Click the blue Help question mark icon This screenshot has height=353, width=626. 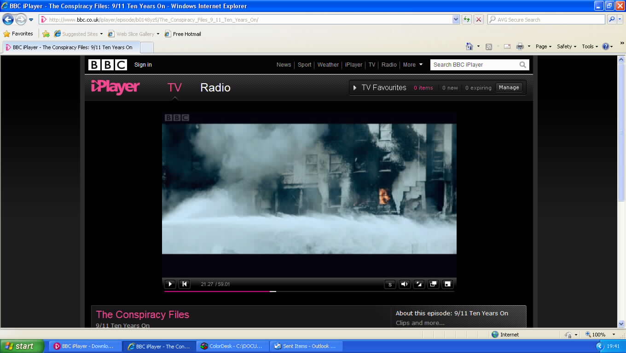coord(606,46)
